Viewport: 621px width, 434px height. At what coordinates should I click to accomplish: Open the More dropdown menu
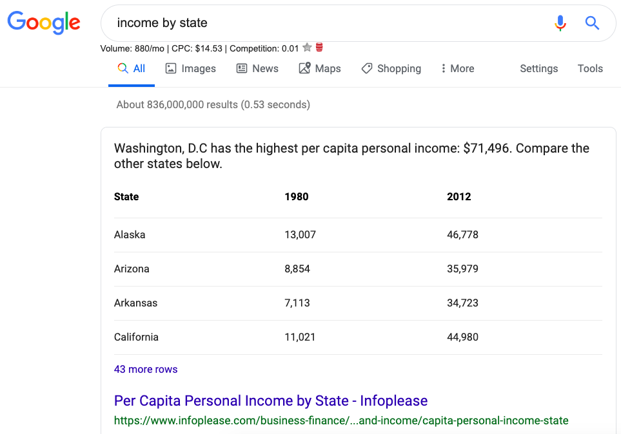pos(457,68)
